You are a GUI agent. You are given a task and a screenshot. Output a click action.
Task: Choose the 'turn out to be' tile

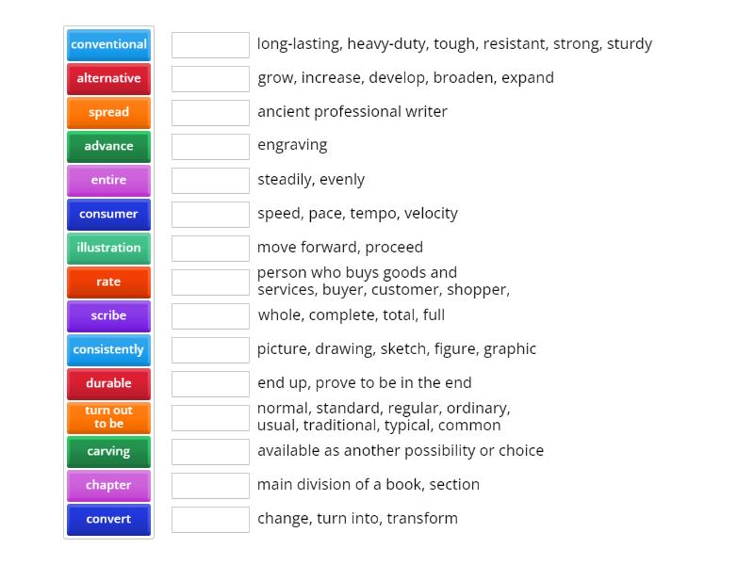tap(108, 417)
